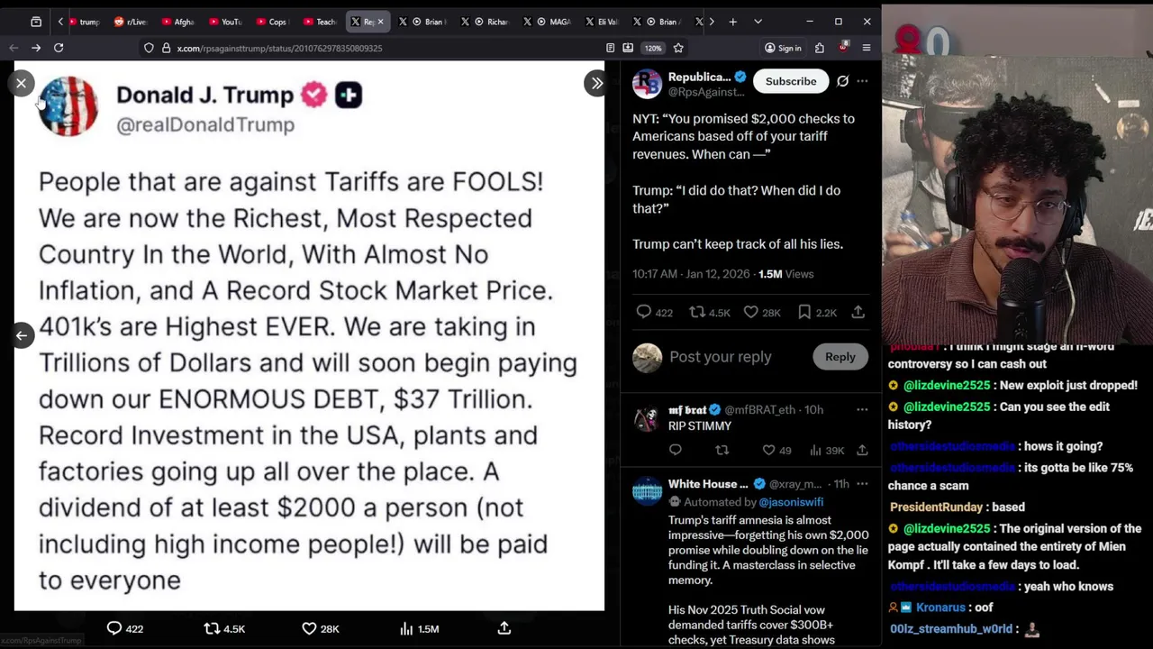Click the Post your reply field
This screenshot has height=649, width=1153.
click(x=721, y=357)
